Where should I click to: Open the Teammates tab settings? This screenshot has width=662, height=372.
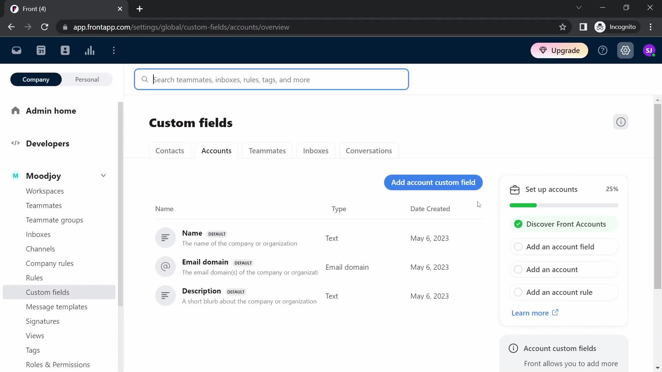[267, 151]
